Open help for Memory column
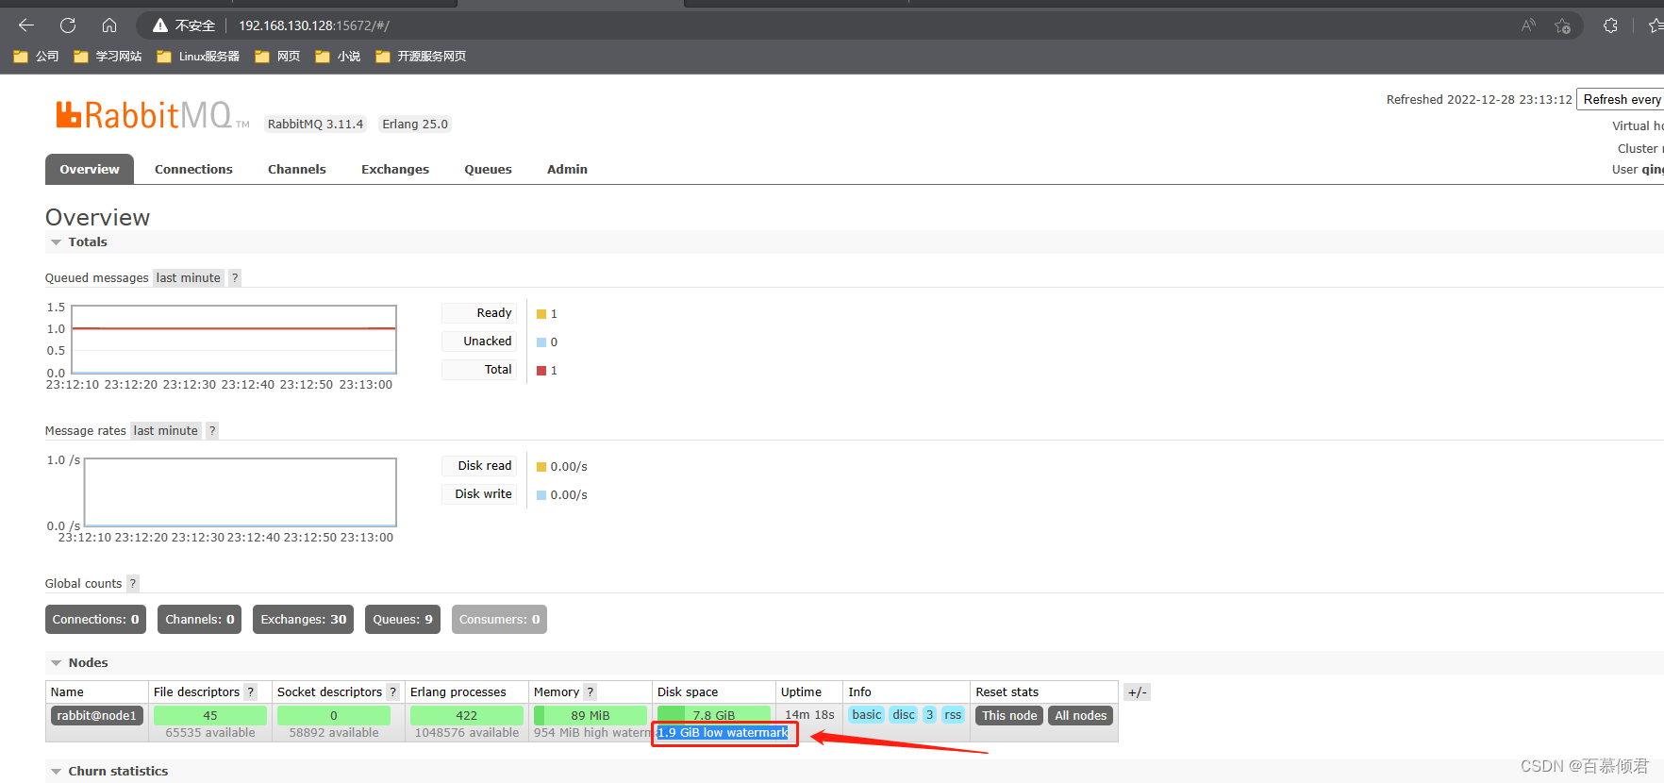The height and width of the screenshot is (783, 1664). point(590,691)
